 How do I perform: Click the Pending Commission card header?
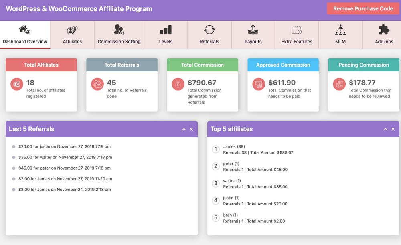coord(364,65)
